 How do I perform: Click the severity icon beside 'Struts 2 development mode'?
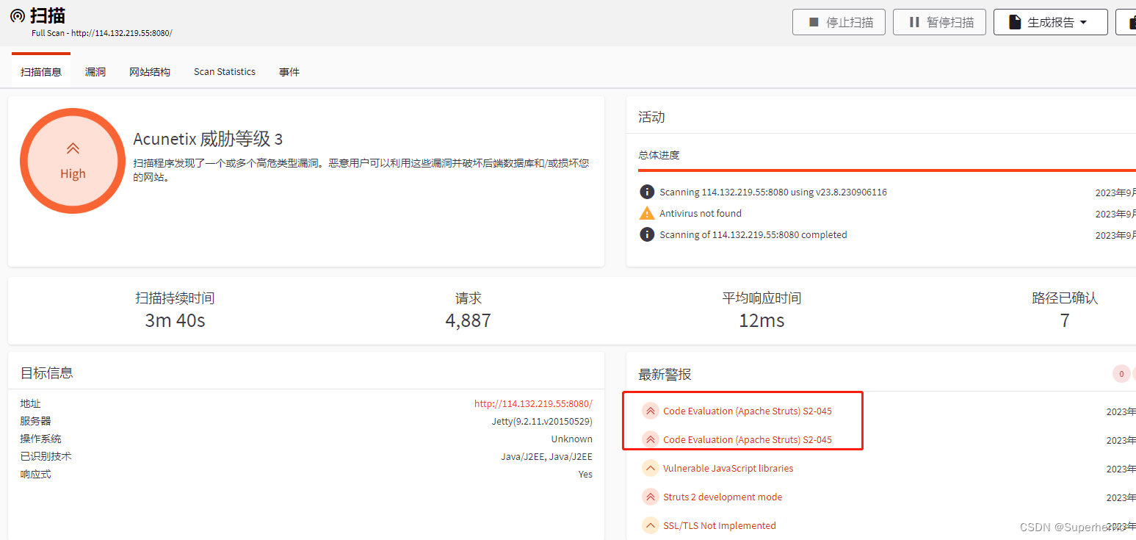[x=651, y=497]
